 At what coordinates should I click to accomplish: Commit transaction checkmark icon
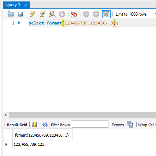point(86,14)
